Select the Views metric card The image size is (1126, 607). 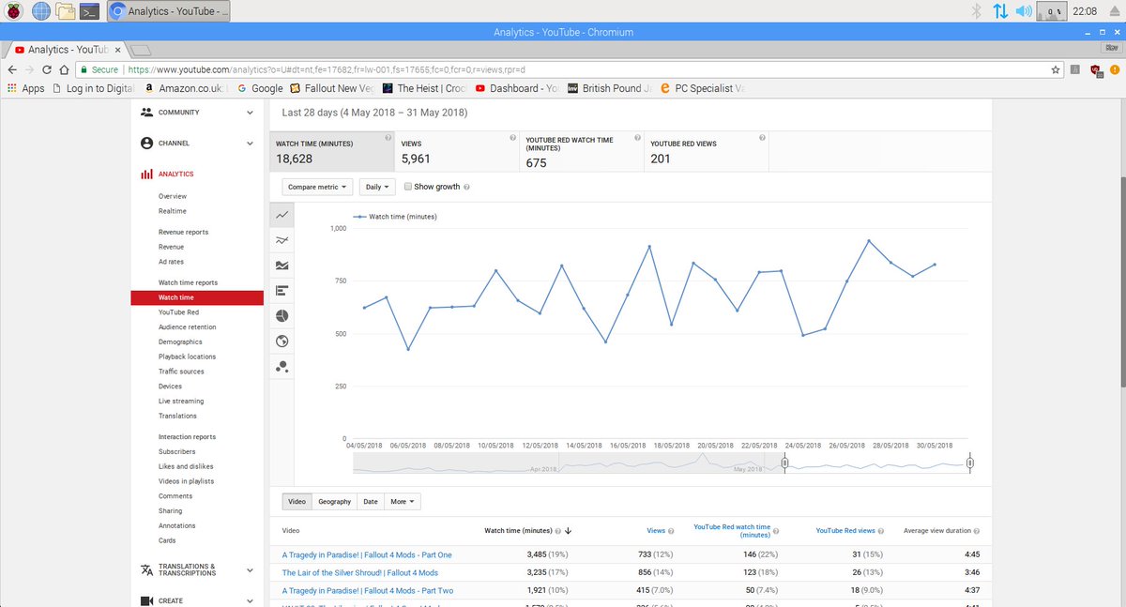point(457,151)
